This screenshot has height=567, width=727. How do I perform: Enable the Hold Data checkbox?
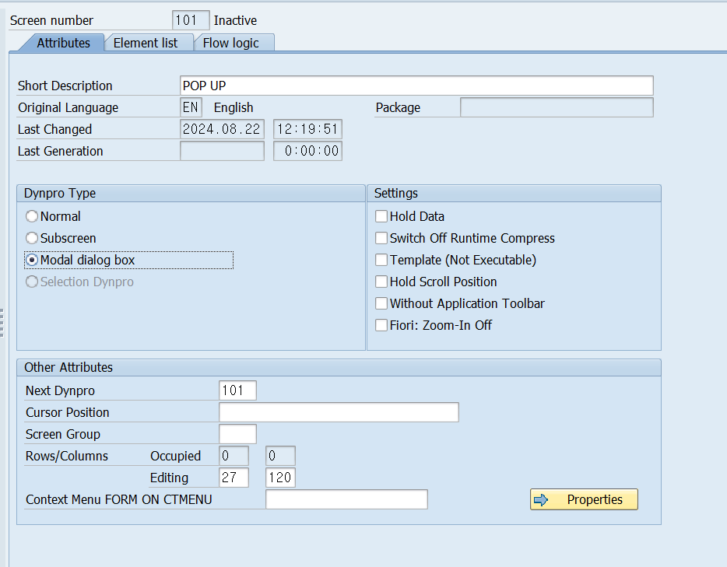pos(381,216)
